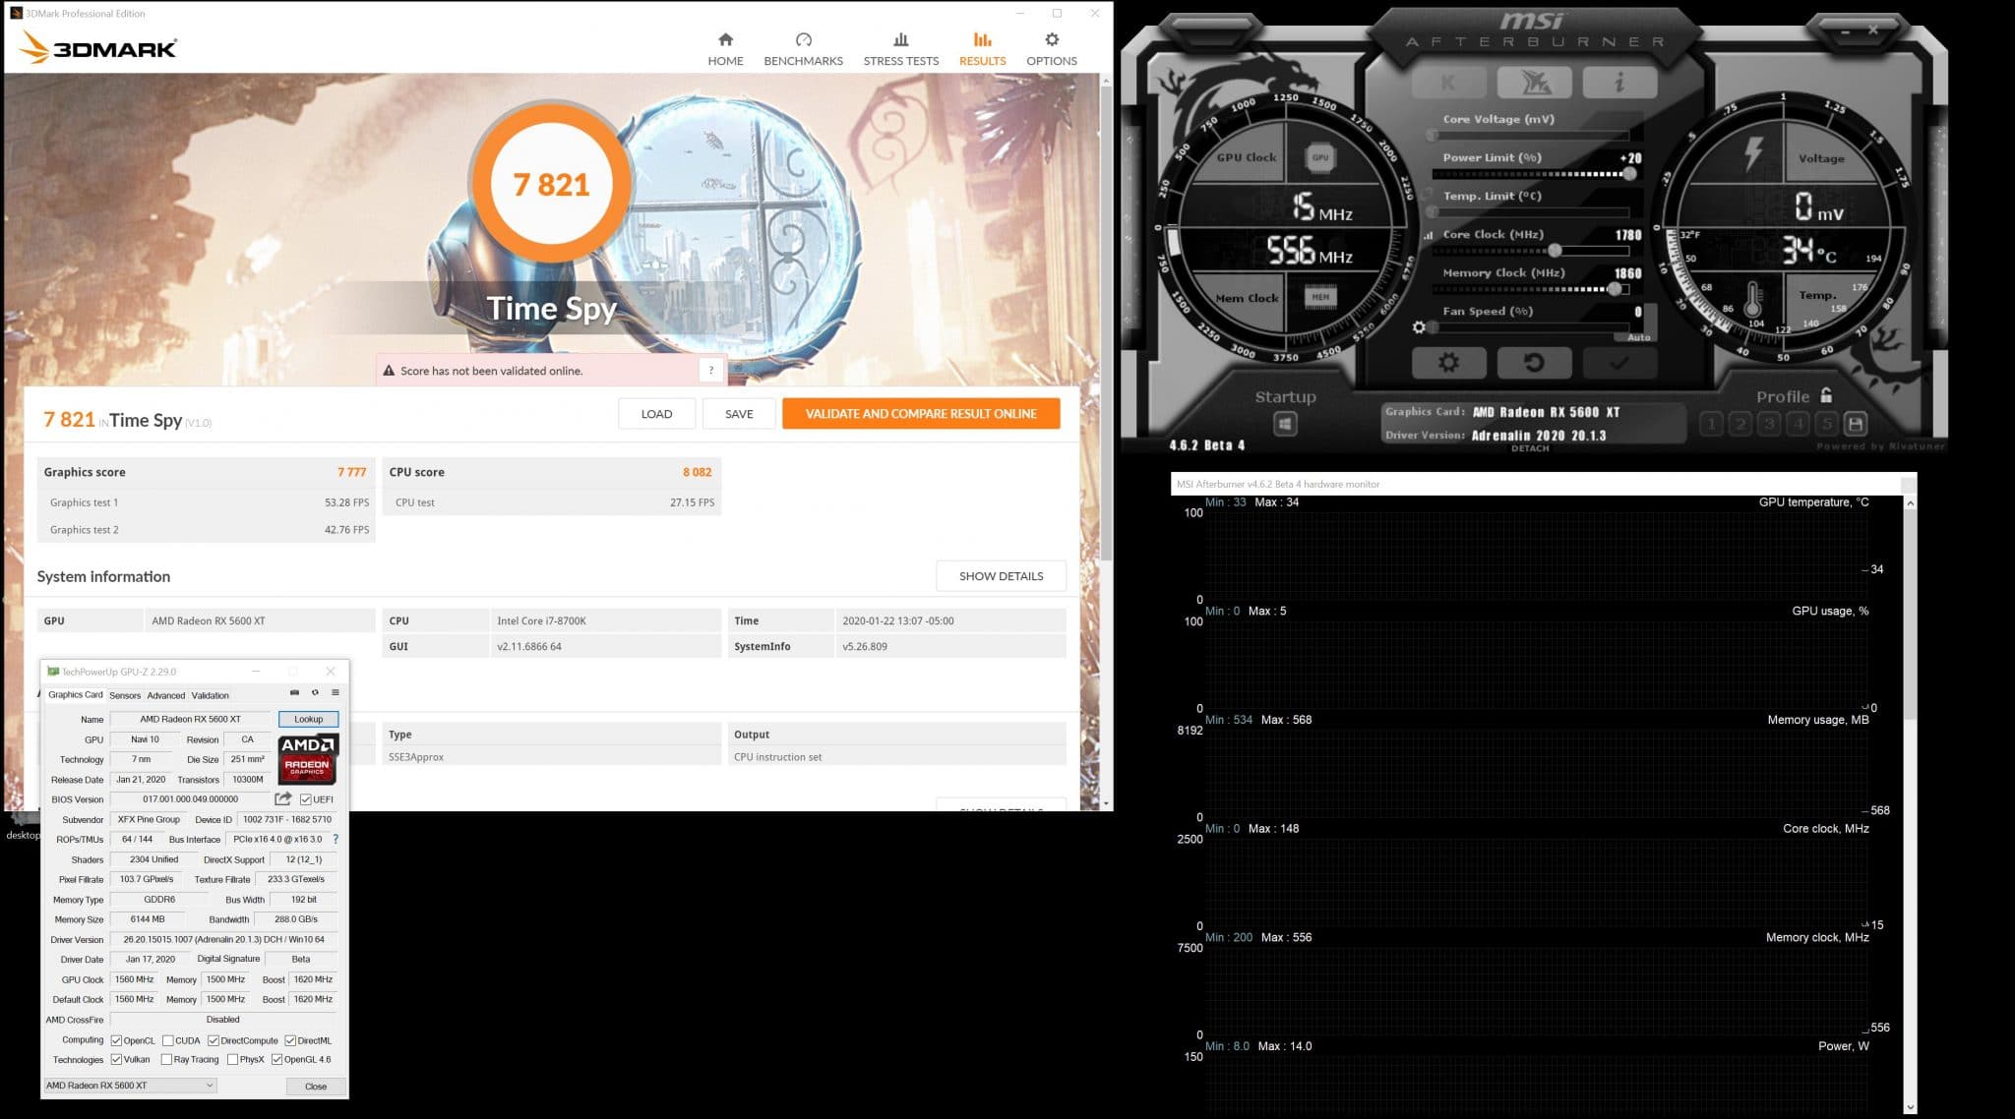Open the GPU-Z hamburger menu icon
The image size is (2015, 1119).
(335, 693)
